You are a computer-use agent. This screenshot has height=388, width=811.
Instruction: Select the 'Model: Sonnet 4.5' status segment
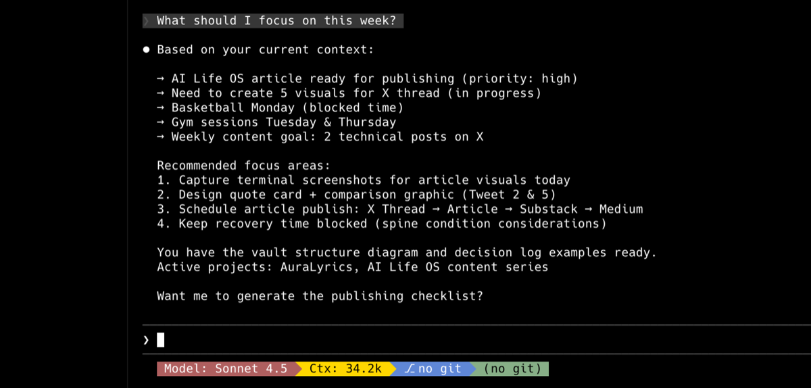tap(225, 369)
